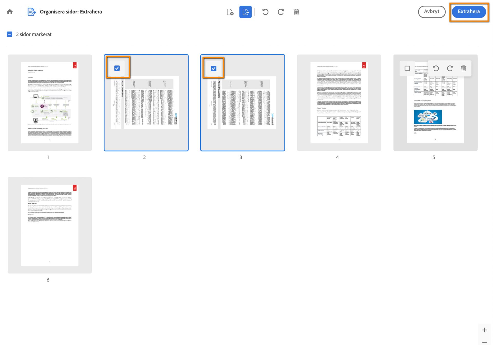Click the Organisera sidor document icon

click(x=32, y=12)
